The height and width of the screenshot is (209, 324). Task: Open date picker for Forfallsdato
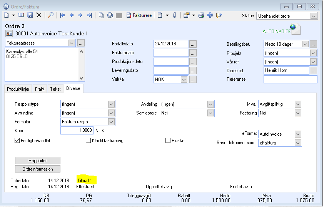coord(193,44)
